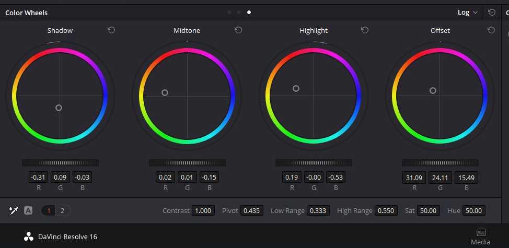Click the High Range field 0.550
509x248 pixels.
click(386, 211)
